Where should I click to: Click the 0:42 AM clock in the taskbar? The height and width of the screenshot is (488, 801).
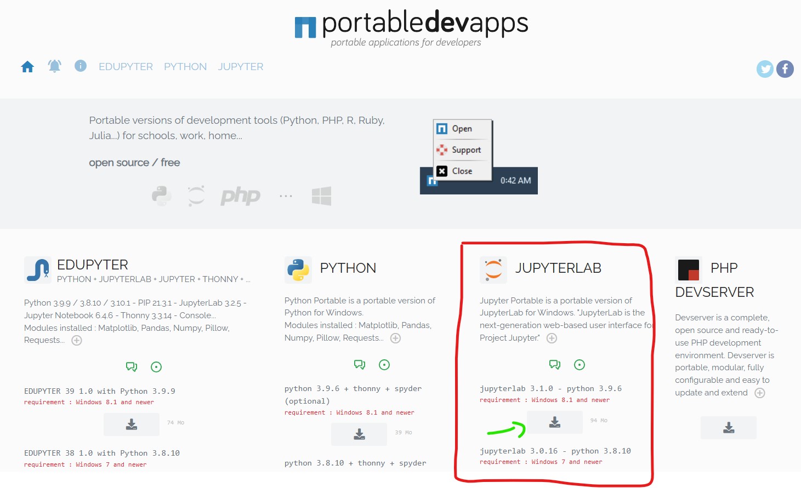click(515, 180)
